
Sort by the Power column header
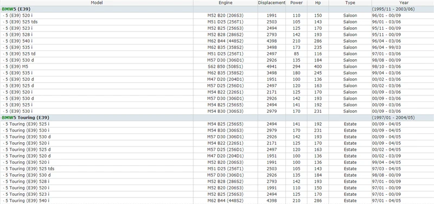tap(296, 3)
